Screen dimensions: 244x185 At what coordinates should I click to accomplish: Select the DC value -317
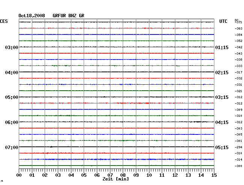(238, 72)
